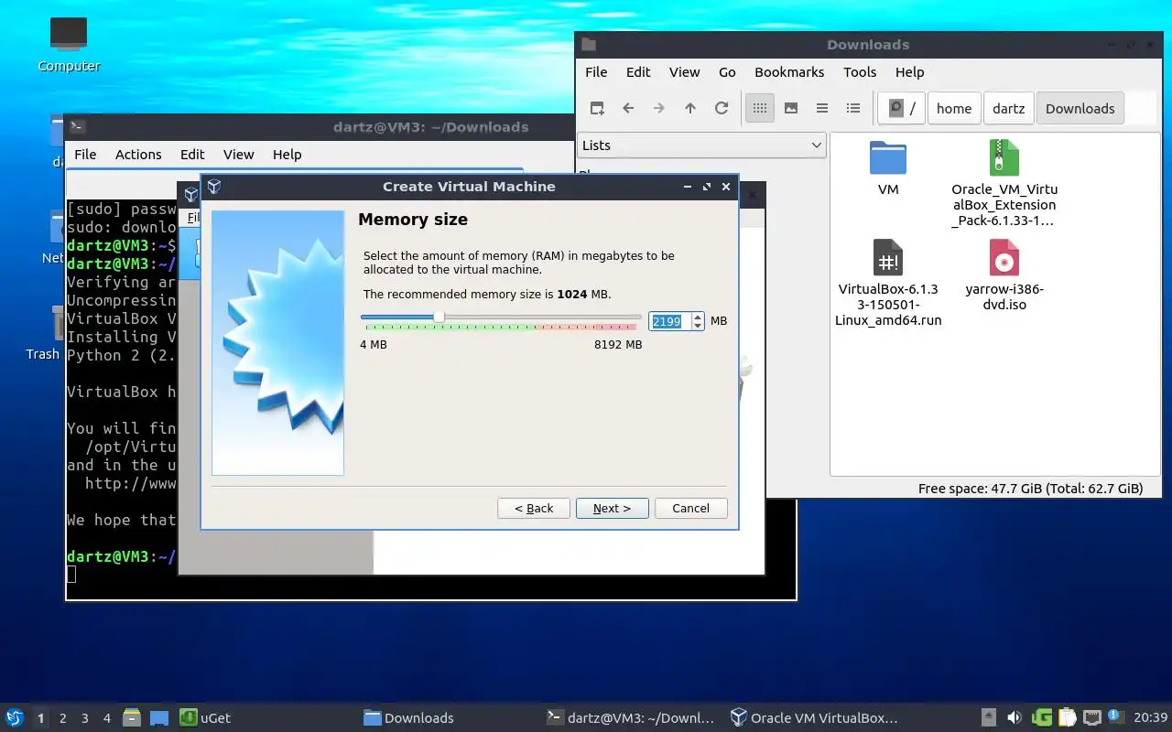Go to parent folder in file manager

click(690, 108)
